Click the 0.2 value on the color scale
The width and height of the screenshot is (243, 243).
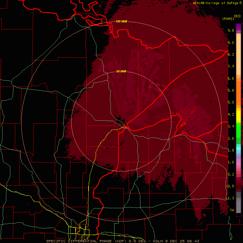pyautogui.click(x=231, y=174)
